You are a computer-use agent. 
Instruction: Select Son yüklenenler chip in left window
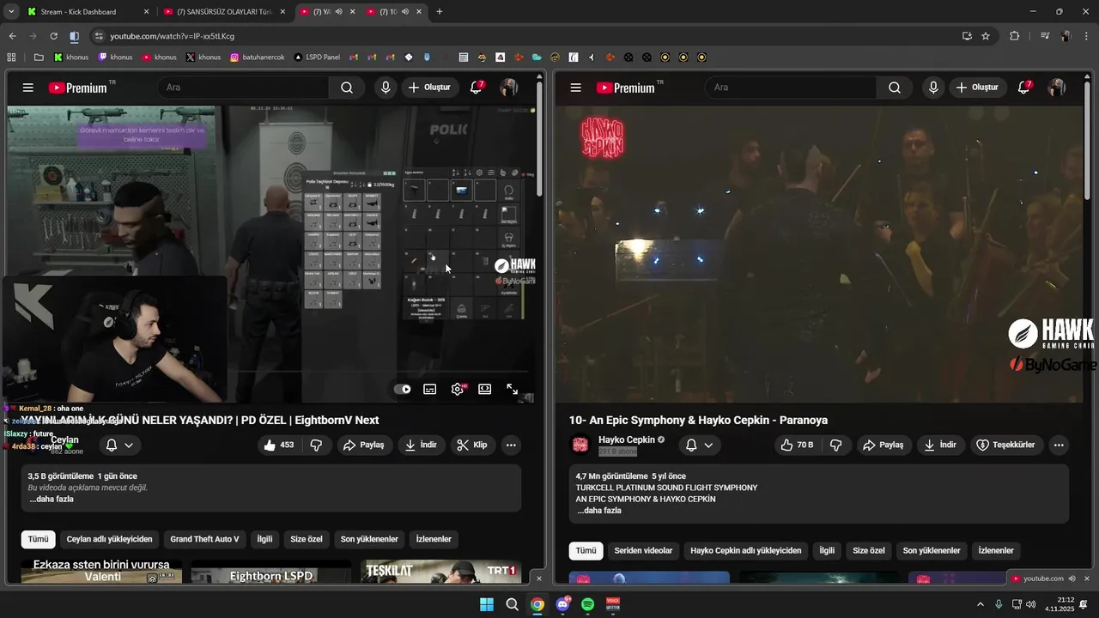(369, 539)
